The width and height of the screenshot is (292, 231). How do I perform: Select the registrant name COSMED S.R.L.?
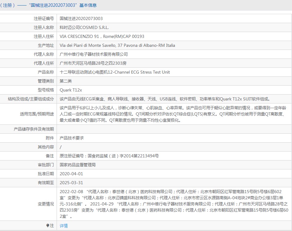(x=84, y=27)
